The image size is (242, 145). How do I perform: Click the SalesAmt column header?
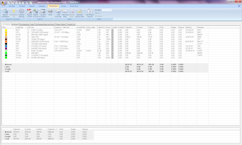[x=130, y=27]
